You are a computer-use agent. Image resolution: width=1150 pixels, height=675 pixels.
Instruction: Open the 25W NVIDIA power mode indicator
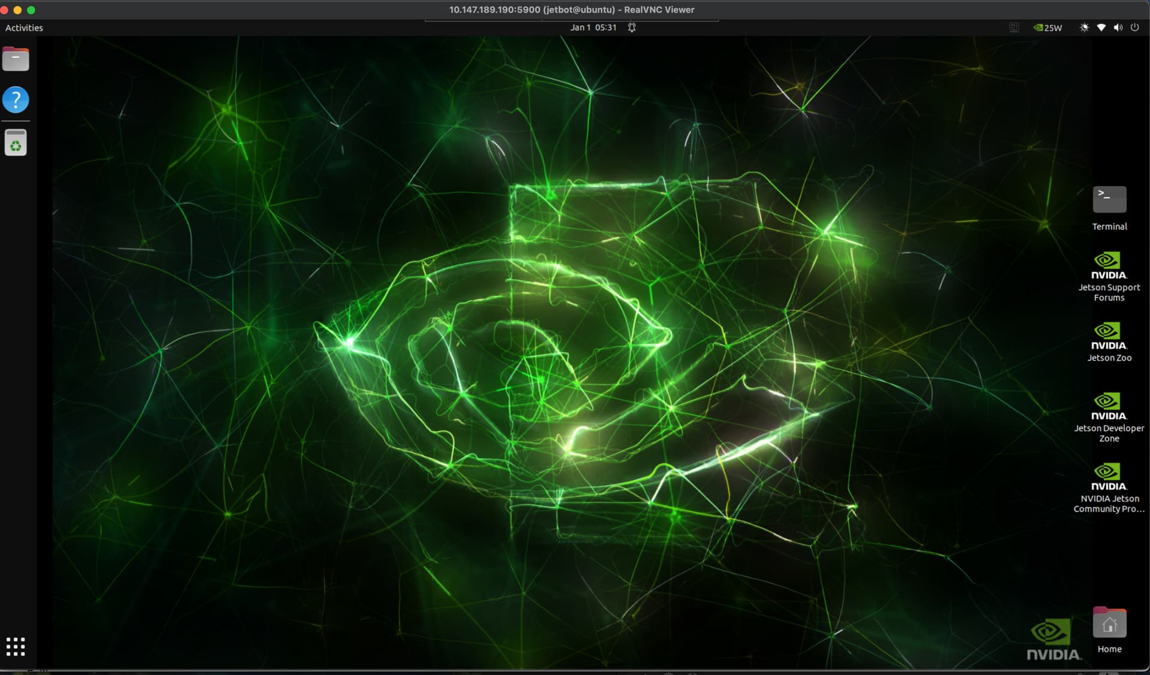pos(1048,28)
